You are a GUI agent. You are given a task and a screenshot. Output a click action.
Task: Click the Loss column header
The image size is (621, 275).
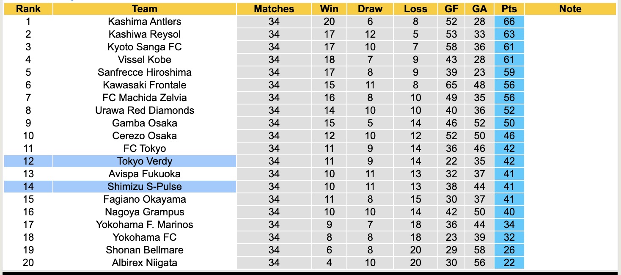coord(415,9)
